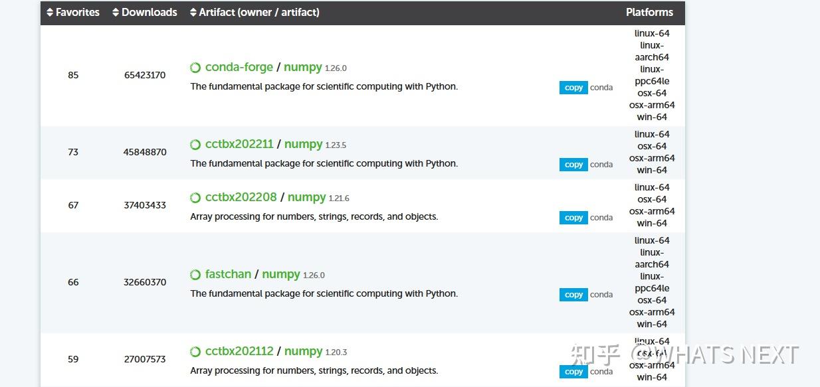Viewport: 820px width, 387px height.
Task: Click the conda-forge package status icon
Action: [x=195, y=68]
